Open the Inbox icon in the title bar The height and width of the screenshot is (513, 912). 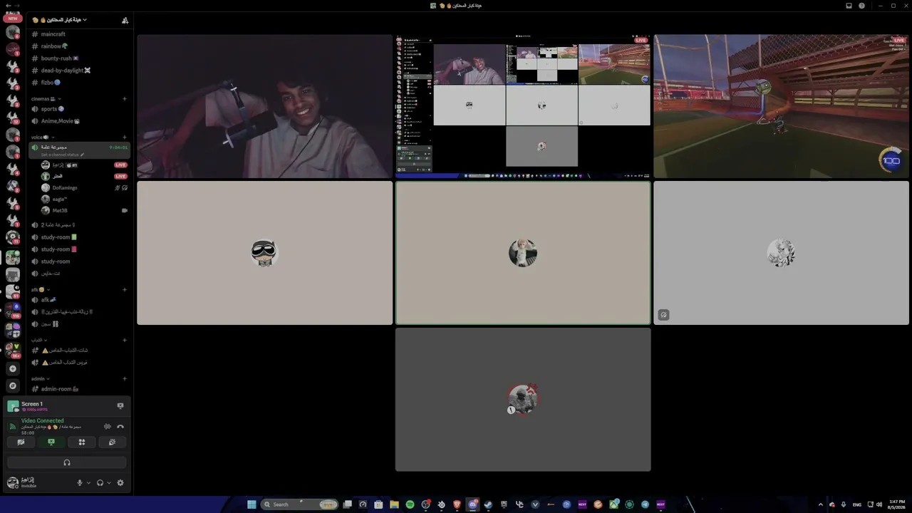[849, 6]
